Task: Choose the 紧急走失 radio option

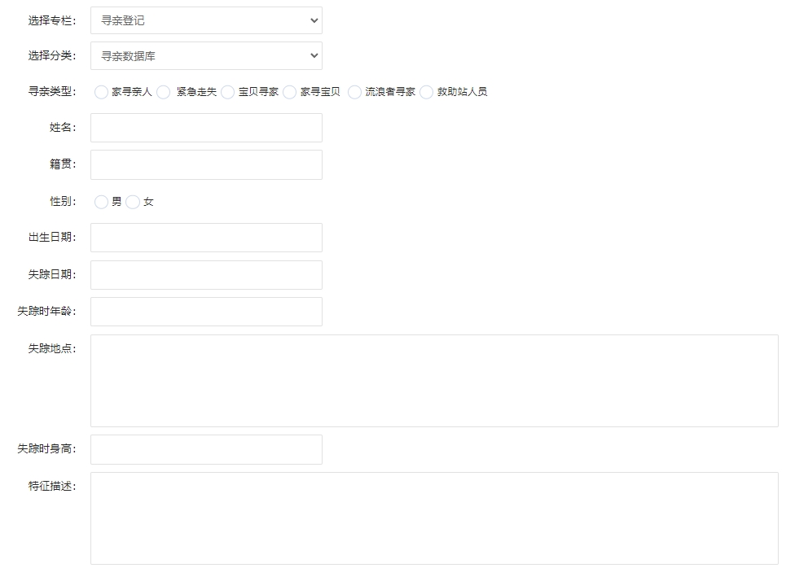Action: (x=164, y=93)
